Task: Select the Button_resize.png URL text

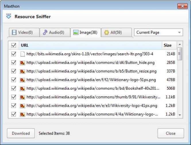Action: [x=92, y=71]
